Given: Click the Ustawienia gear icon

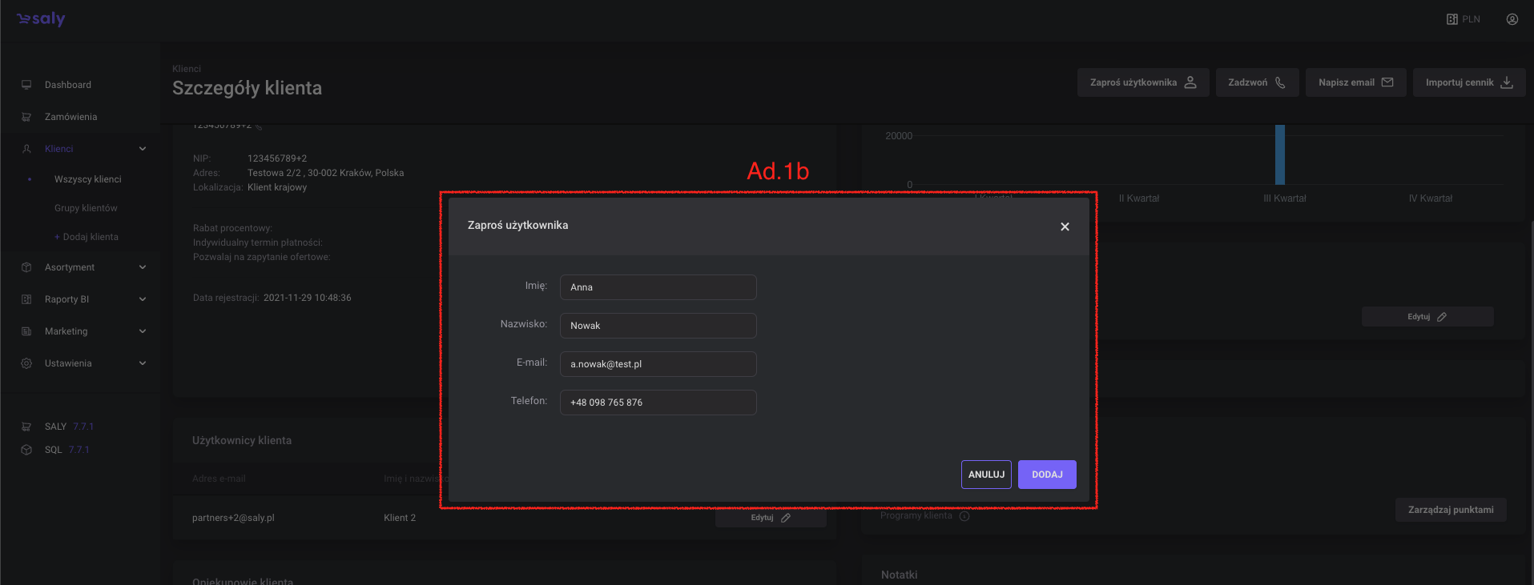Looking at the screenshot, I should 26,363.
